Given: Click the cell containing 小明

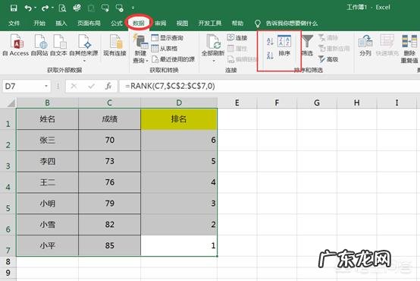Looking at the screenshot, I should tap(48, 204).
